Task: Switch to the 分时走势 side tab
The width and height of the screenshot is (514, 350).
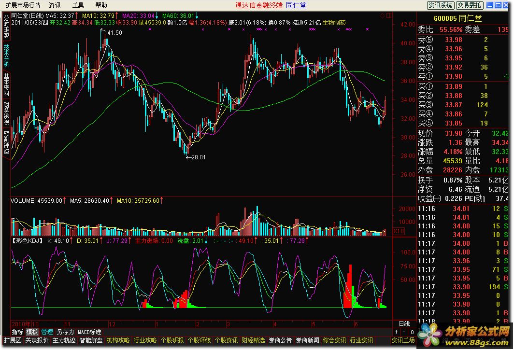Action: (x=6, y=27)
